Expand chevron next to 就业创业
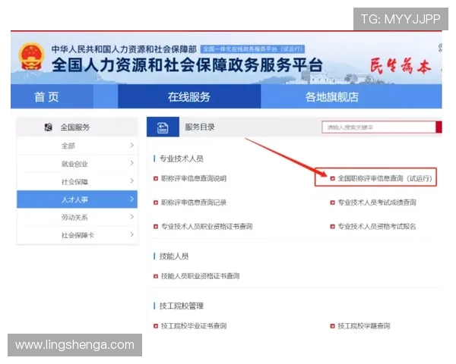 tap(131, 163)
